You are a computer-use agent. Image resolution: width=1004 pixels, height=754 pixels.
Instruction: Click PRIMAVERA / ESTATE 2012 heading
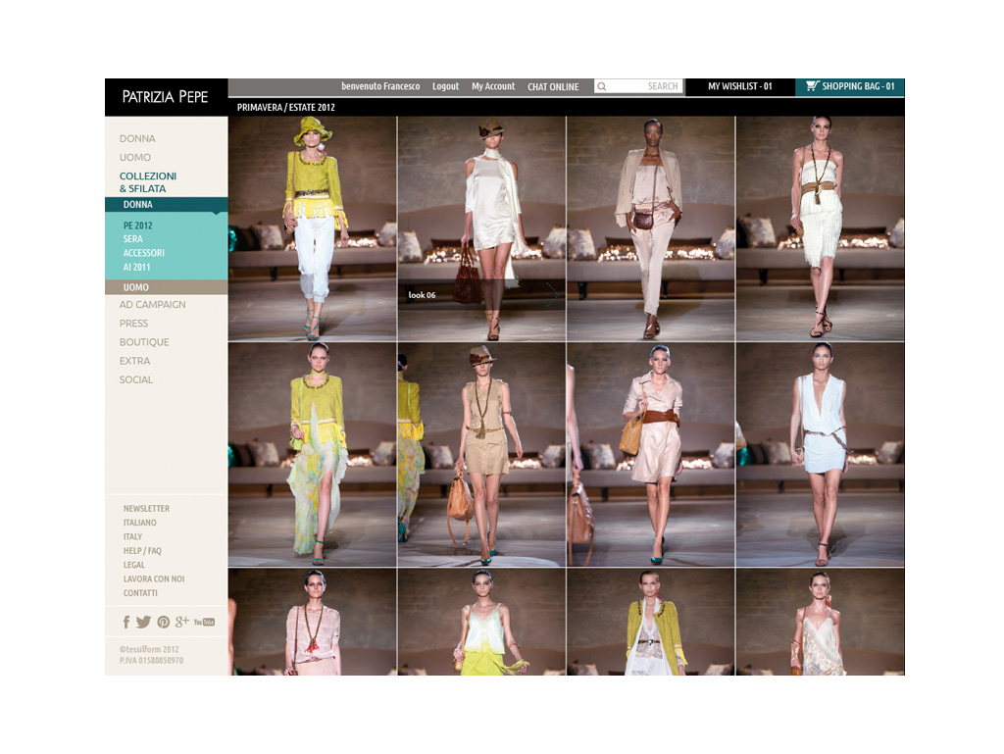click(x=285, y=107)
